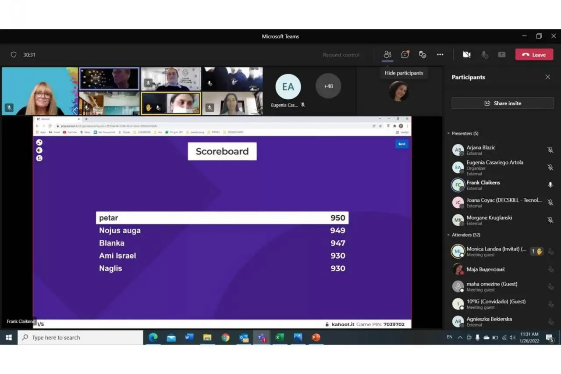The image size is (561, 374).
Task: Select 10ºIG (Convidado) guest attendee
Action: (502, 304)
